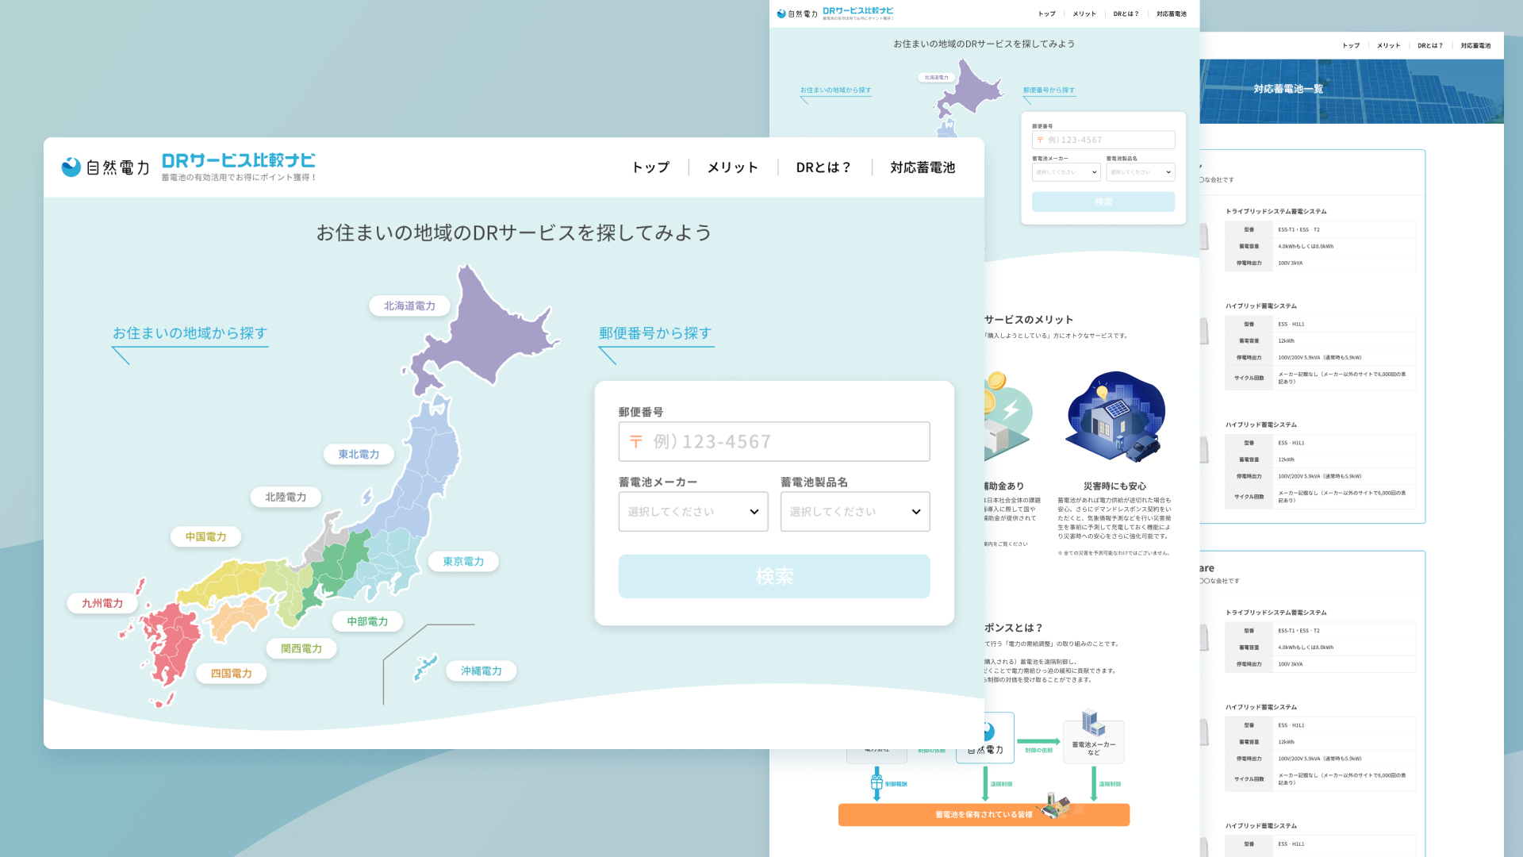Navigate to the メリット section
The width and height of the screenshot is (1523, 857).
[732, 167]
